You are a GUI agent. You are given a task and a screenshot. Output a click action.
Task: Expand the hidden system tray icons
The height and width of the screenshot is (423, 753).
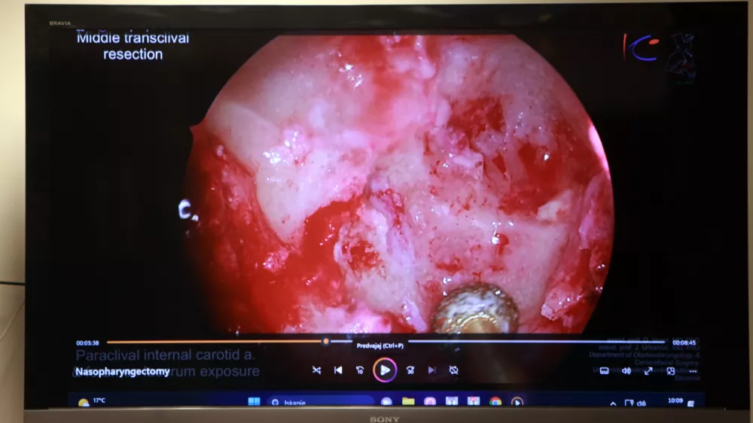tap(613, 403)
